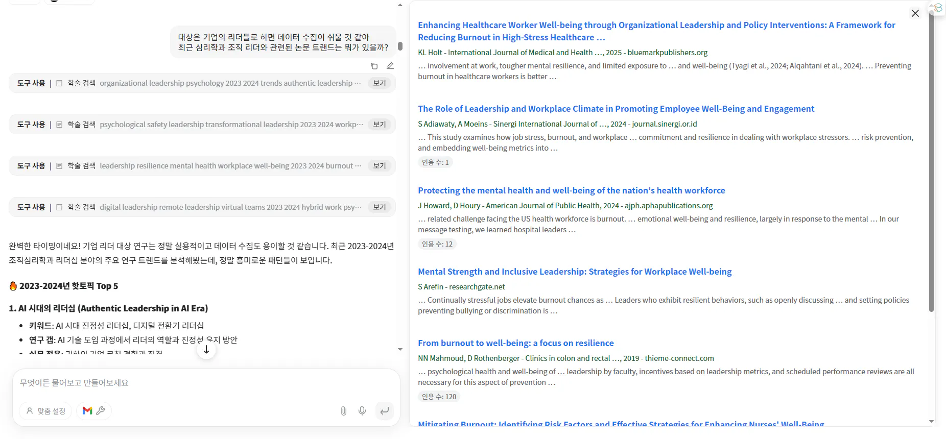
Task: Expand 보기 for digital leadership remote search
Action: click(380, 207)
